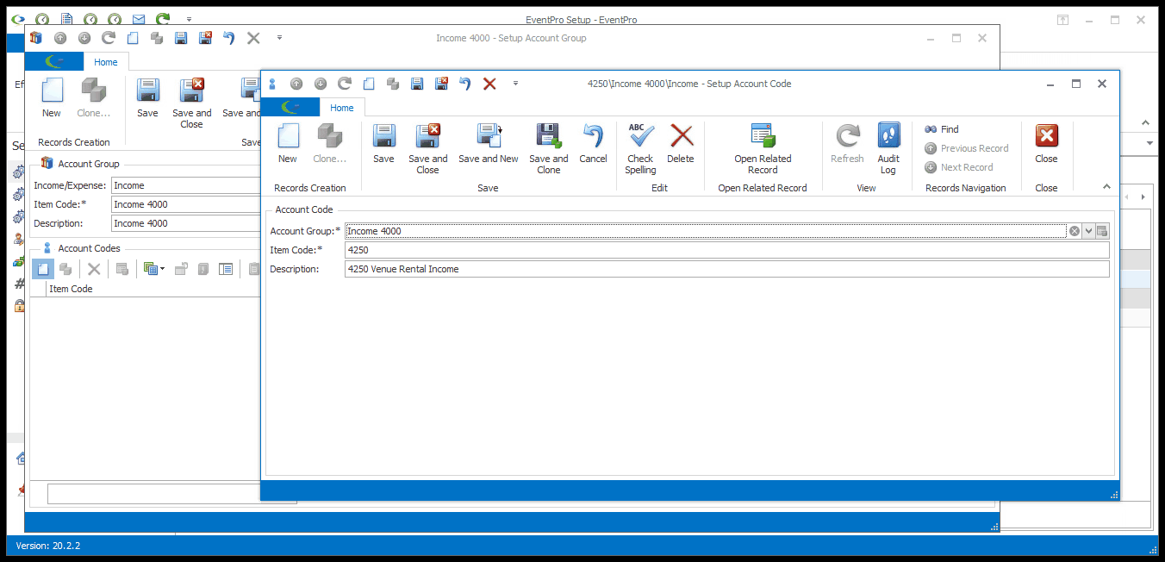Click the Description field with Venue Rental Income
The width and height of the screenshot is (1165, 562).
pyautogui.click(x=727, y=269)
